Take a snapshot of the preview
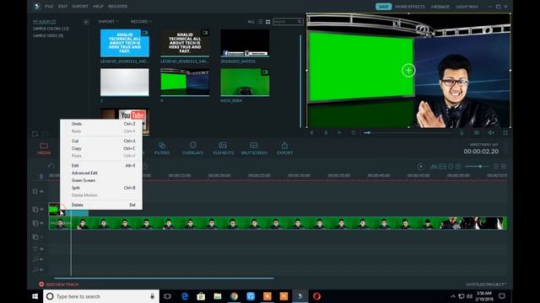The width and height of the screenshot is (540, 303). [477, 133]
